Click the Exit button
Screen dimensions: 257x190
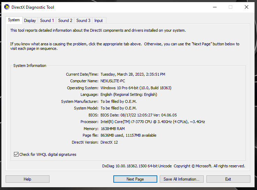coord(228,179)
